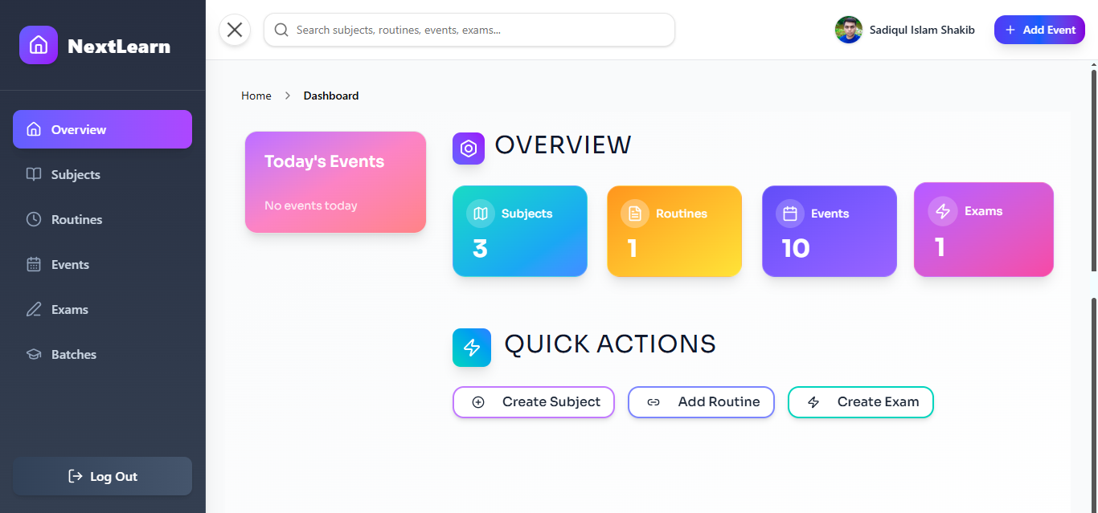
Task: Navigate using the Home breadcrumb link
Action: (x=256, y=95)
